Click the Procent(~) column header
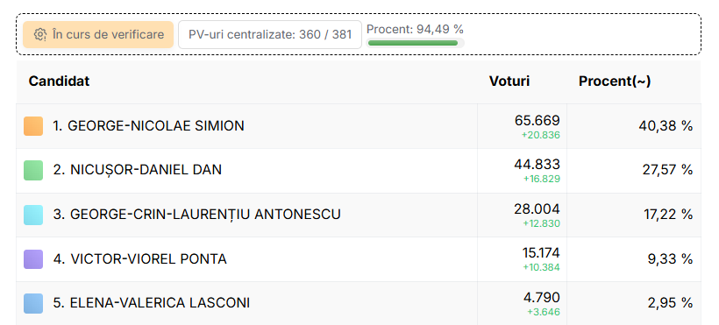The height and width of the screenshot is (325, 719). (x=615, y=81)
